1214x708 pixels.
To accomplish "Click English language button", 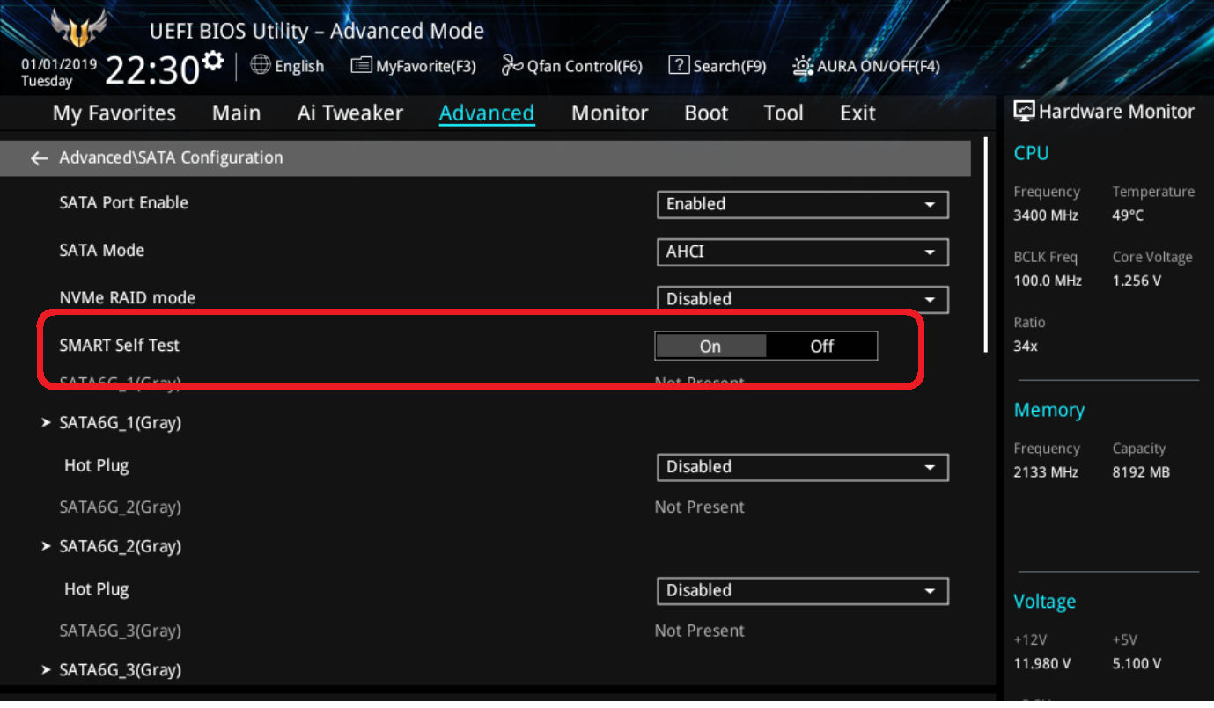I will point(299,66).
